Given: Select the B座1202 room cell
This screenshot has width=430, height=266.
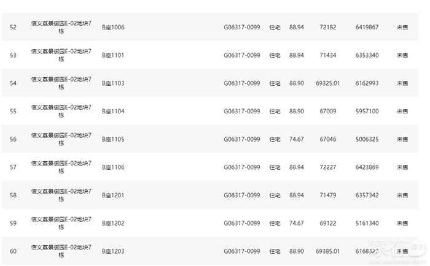Looking at the screenshot, I should click(113, 223).
